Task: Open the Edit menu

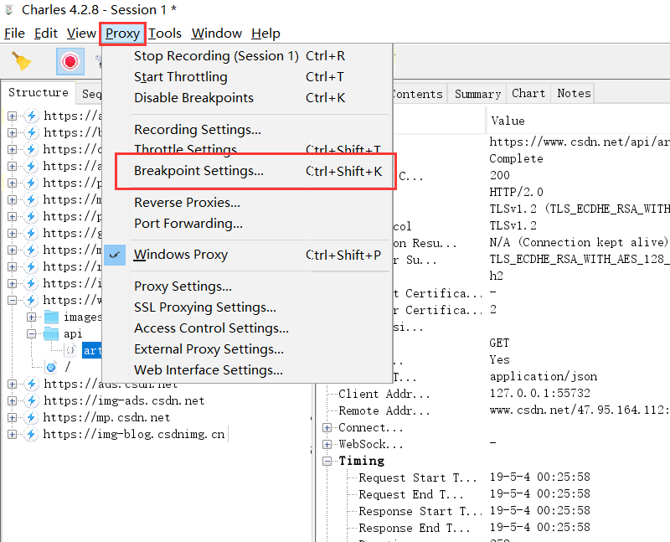Action: coord(46,34)
